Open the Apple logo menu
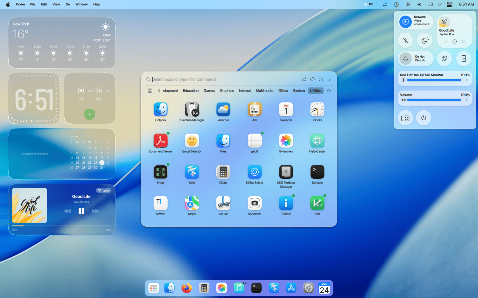 (x=8, y=4)
